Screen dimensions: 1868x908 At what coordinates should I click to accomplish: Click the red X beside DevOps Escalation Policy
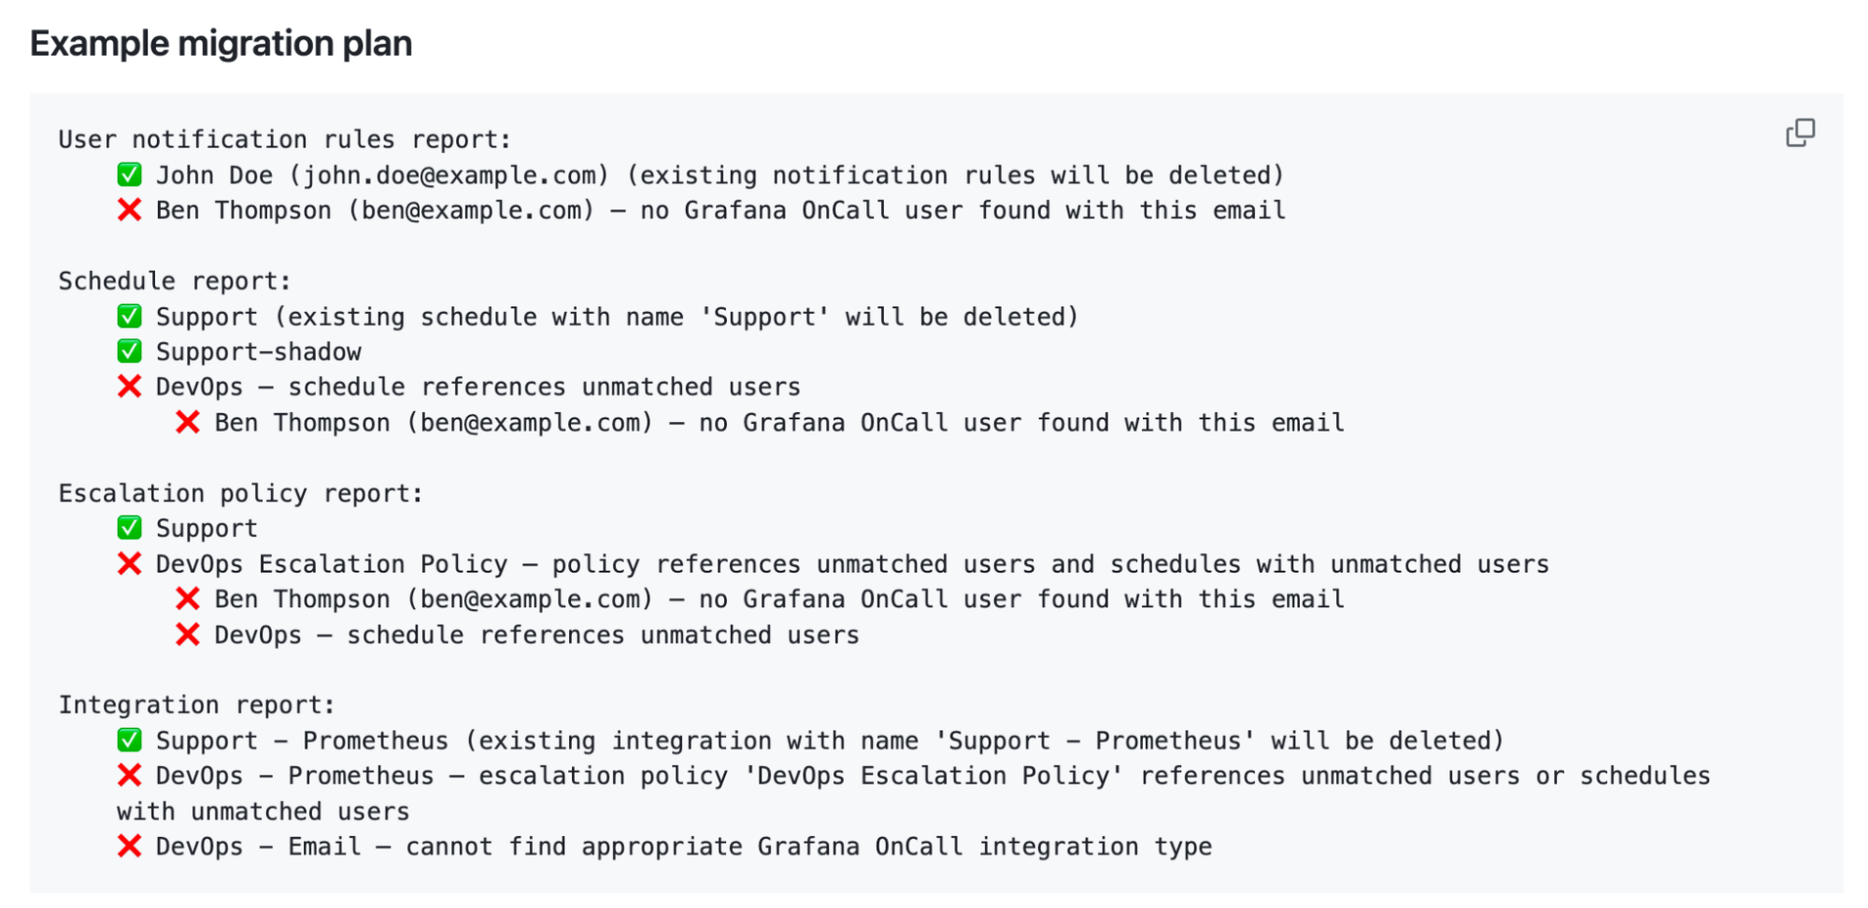(129, 564)
